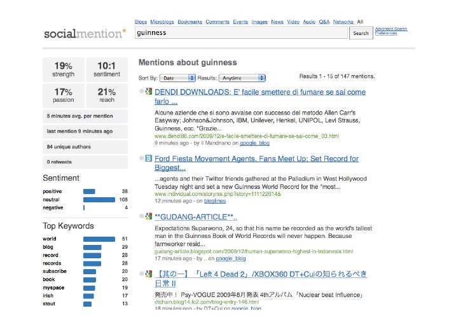The image size is (463, 327).
Task: Focus the guinness search input field
Action: (x=241, y=32)
